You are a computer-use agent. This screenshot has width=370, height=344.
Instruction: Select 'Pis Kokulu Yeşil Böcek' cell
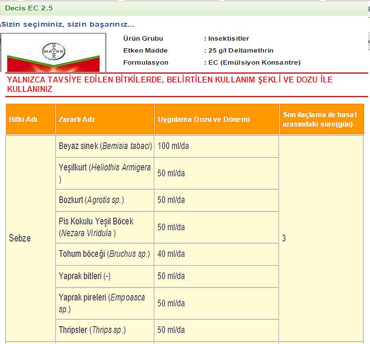(105, 227)
